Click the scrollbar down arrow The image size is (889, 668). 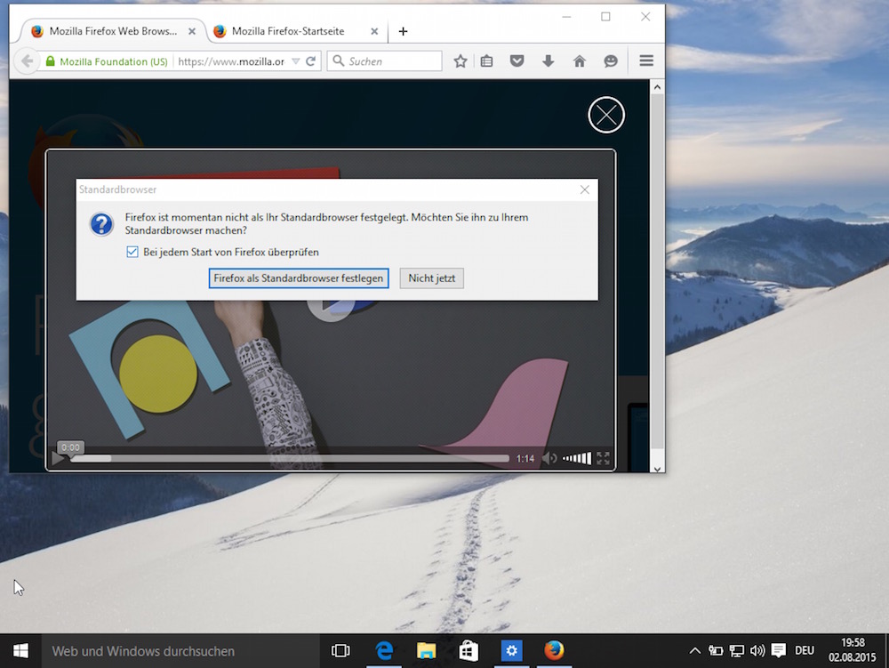point(657,469)
